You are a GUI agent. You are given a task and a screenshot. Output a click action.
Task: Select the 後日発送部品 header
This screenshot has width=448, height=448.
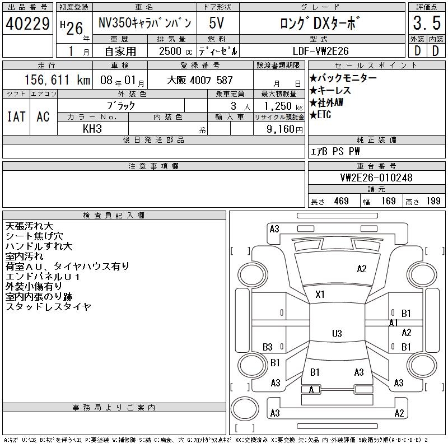pyautogui.click(x=153, y=139)
